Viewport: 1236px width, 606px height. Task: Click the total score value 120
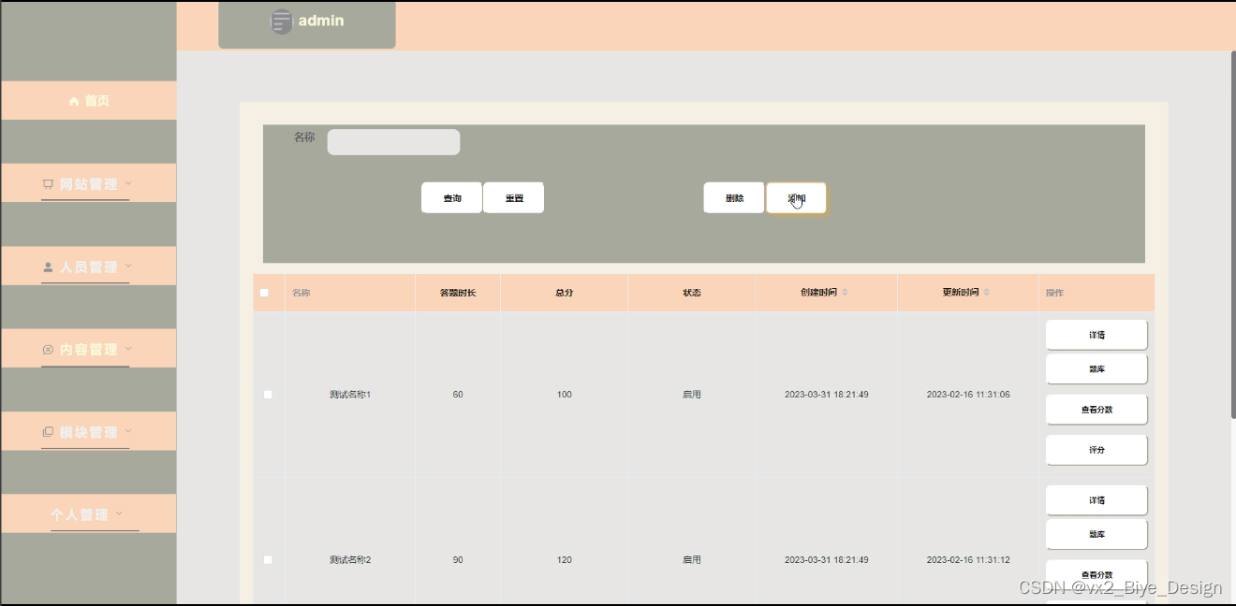(x=564, y=559)
